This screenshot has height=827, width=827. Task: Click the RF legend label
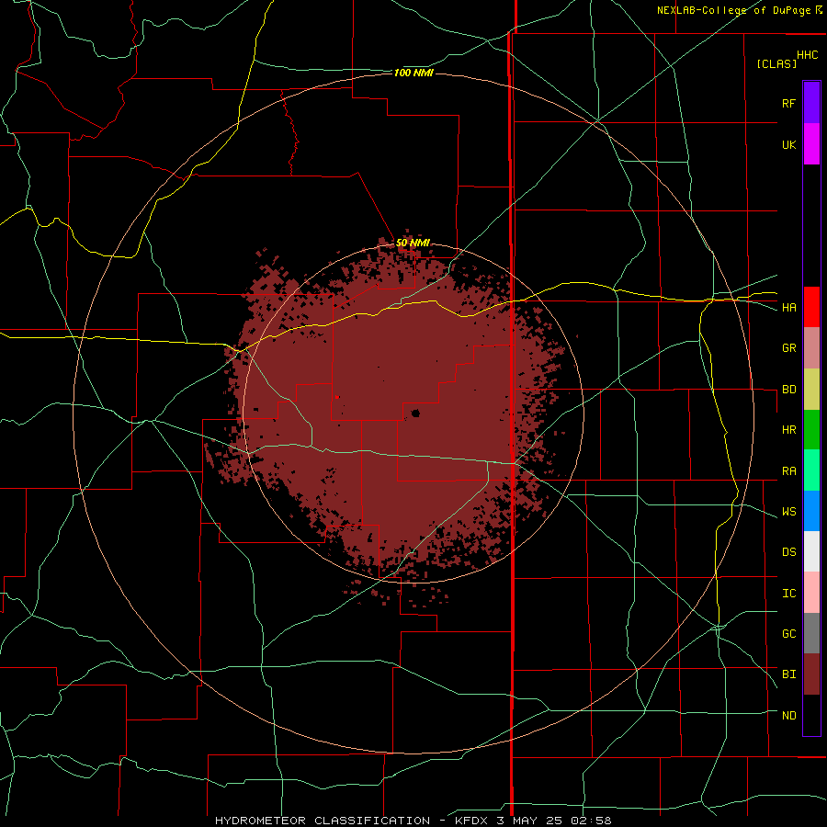point(788,103)
